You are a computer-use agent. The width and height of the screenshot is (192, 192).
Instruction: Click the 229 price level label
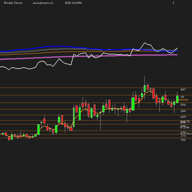coord(183,117)
